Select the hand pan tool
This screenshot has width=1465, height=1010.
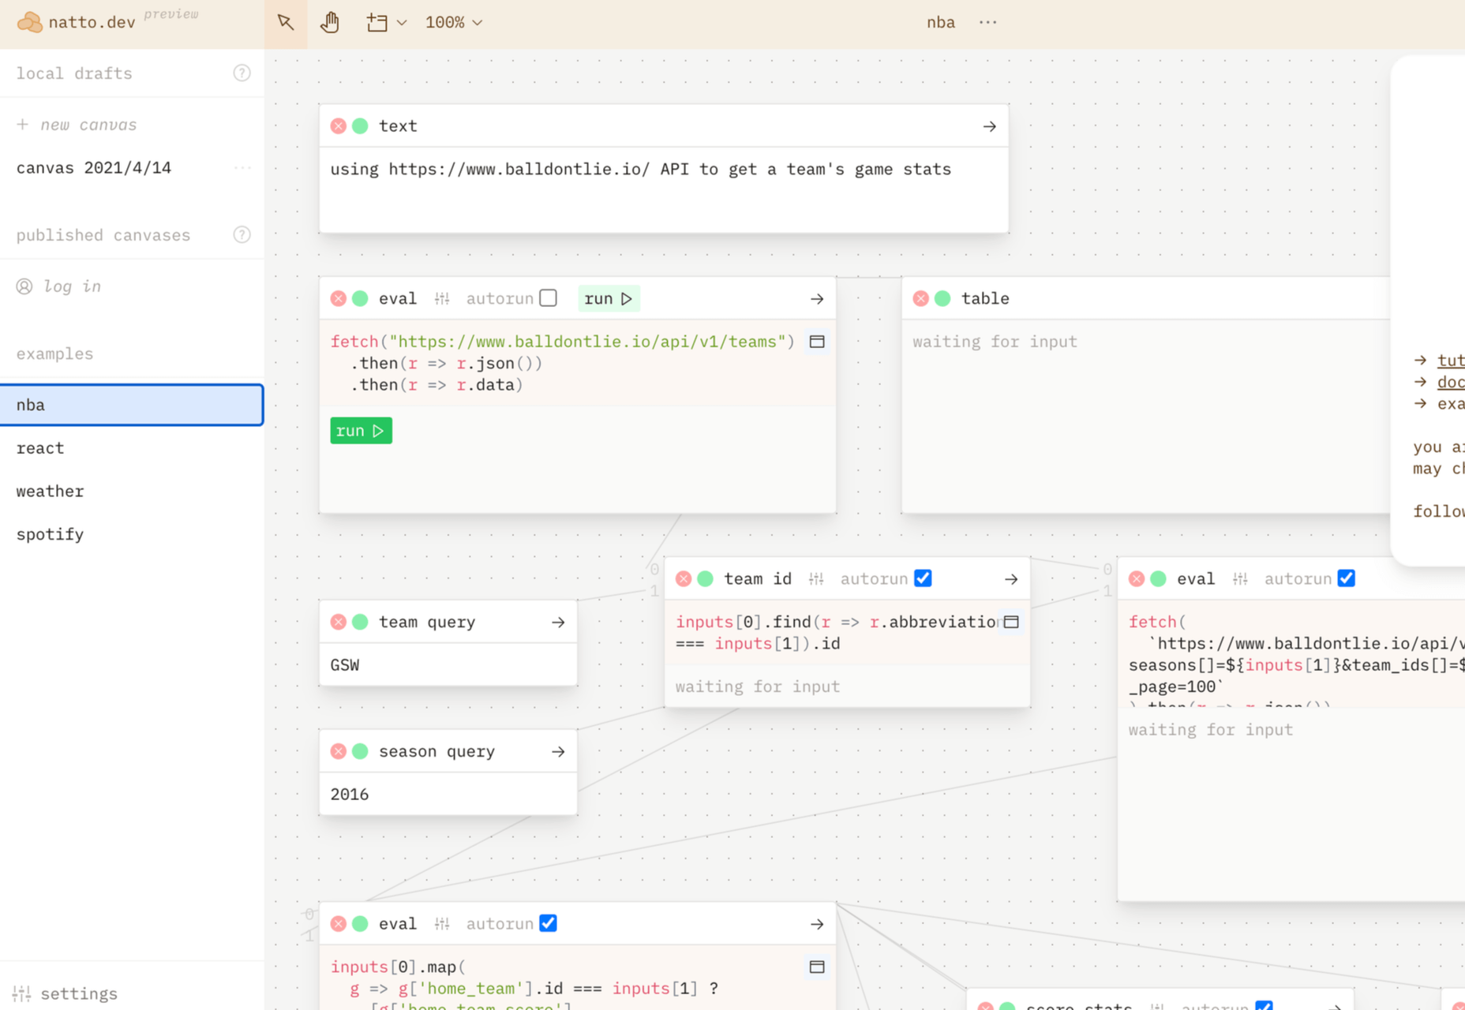coord(330,23)
